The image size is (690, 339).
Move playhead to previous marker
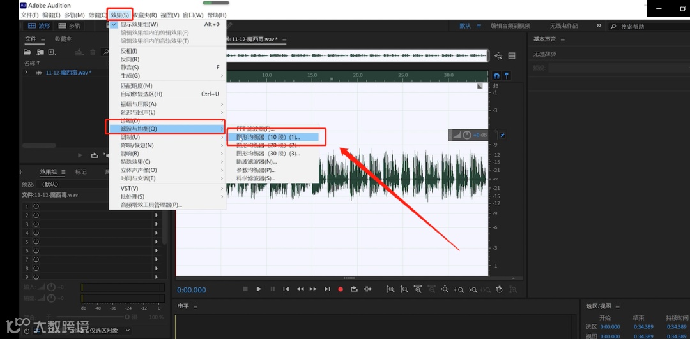[286, 289]
